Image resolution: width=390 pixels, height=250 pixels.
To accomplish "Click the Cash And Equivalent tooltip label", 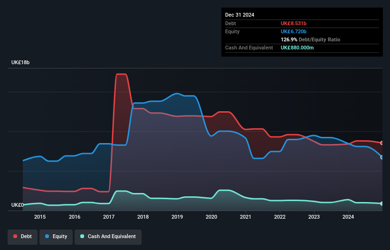I will point(249,48).
